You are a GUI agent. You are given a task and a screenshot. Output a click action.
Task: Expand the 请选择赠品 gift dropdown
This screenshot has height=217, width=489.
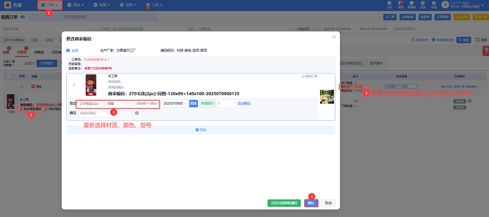point(95,113)
